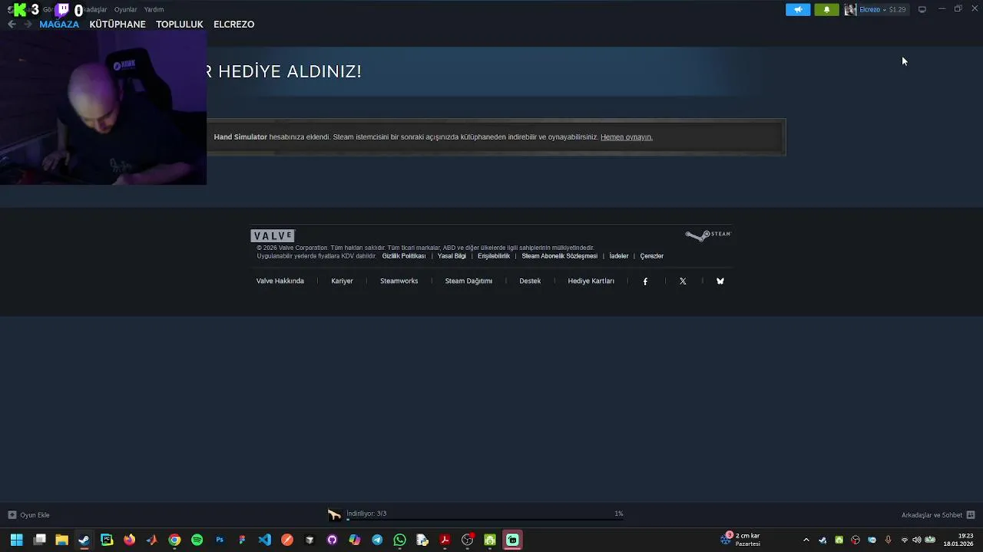Open Spotify from taskbar
The width and height of the screenshot is (983, 552).
[197, 540]
